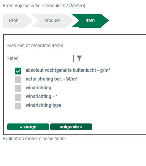Select the windrichting type checkbox
The image size is (146, 166).
(18, 106)
